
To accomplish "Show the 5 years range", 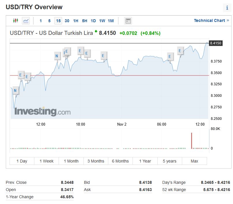I will click(x=169, y=161).
